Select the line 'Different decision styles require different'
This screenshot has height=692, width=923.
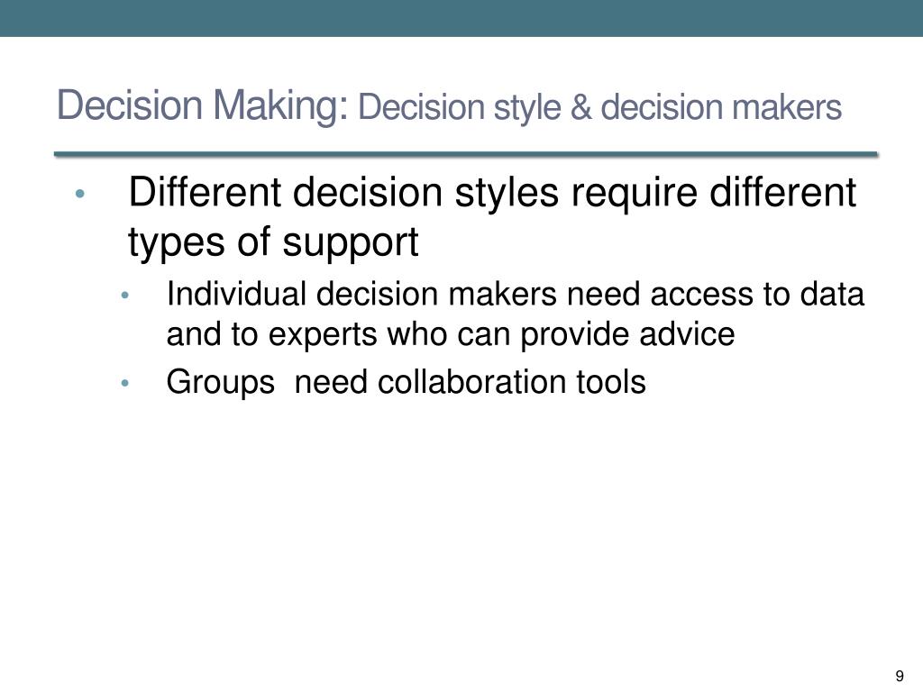491,193
